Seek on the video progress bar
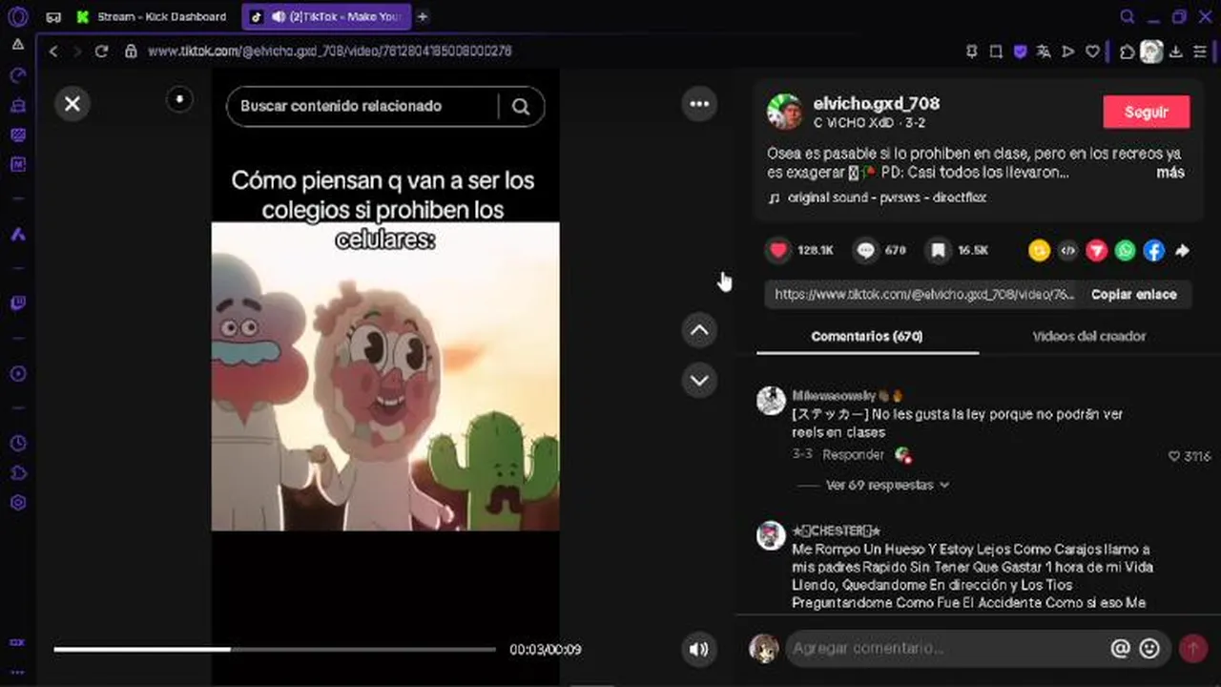The image size is (1221, 687). 275,650
